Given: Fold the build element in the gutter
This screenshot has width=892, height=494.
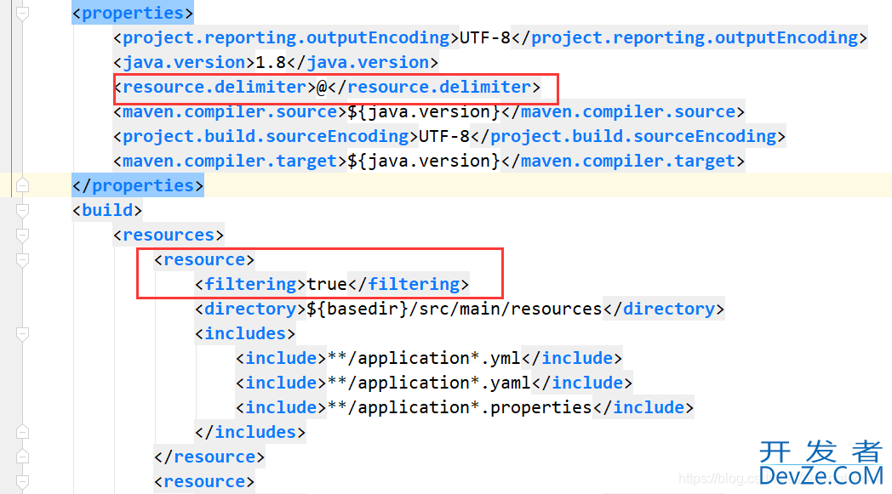Looking at the screenshot, I should click(x=22, y=210).
